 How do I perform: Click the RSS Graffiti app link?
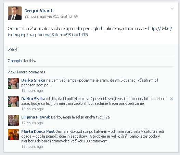tap(62, 16)
